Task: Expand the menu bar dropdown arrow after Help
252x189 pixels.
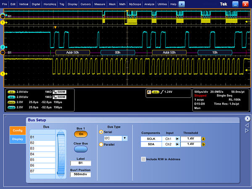Action: coord(181,3)
